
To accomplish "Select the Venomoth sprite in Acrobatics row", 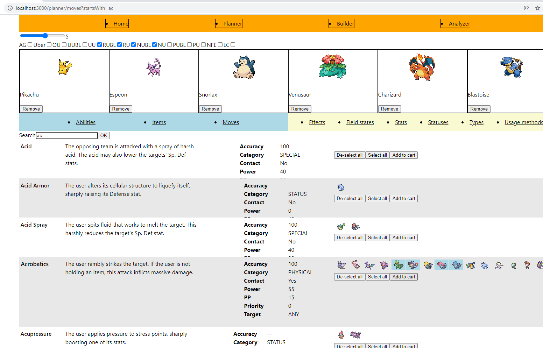I will click(341, 265).
